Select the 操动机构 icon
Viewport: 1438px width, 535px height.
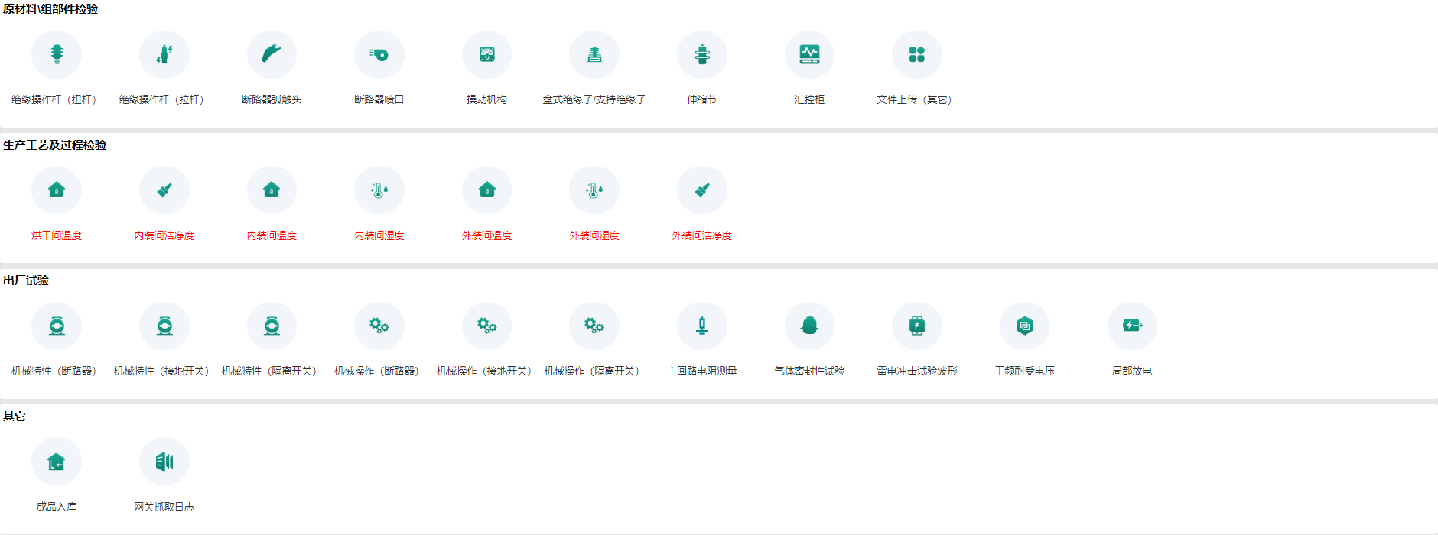pyautogui.click(x=486, y=55)
